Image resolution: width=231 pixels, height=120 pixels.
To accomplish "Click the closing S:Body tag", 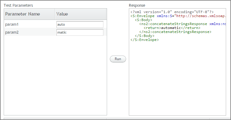I will pos(145,36).
